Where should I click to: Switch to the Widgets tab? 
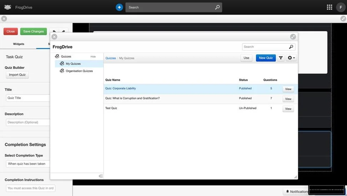click(19, 44)
